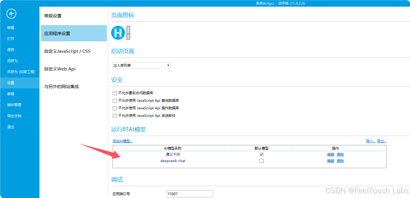Click the 添加AI模型... link
Viewport: 410px width, 198px height.
pyautogui.click(x=122, y=141)
